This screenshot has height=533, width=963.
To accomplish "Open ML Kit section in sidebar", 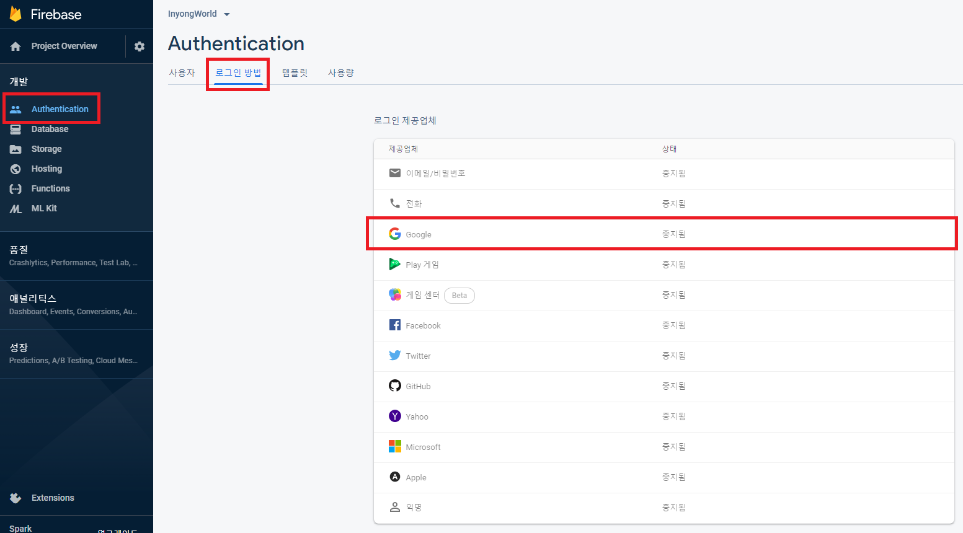I will 44,208.
